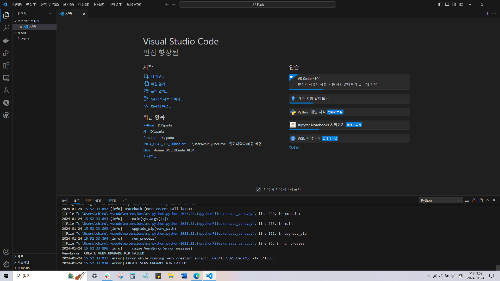
Task: Uncheck show welcome page on startup
Action: pyautogui.click(x=258, y=189)
